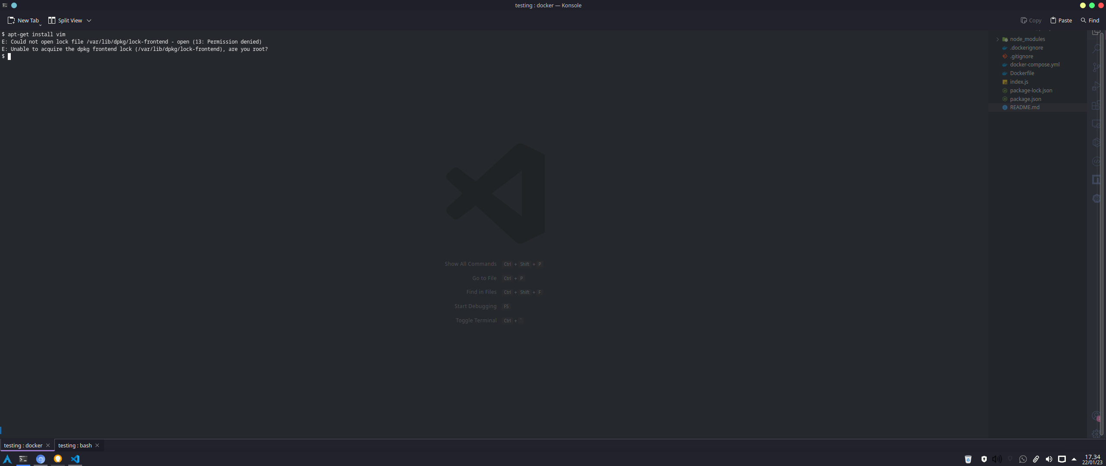Open a New Tab in Konsole
This screenshot has width=1106, height=466.
23,20
